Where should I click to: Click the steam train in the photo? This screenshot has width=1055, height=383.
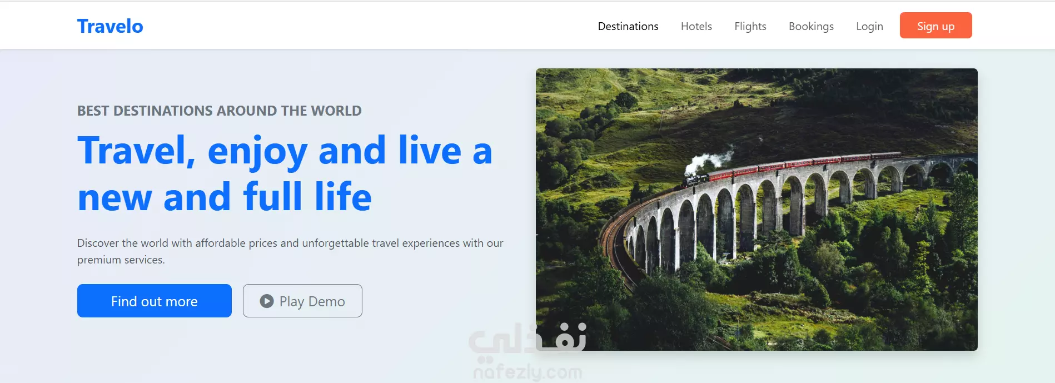(789, 167)
